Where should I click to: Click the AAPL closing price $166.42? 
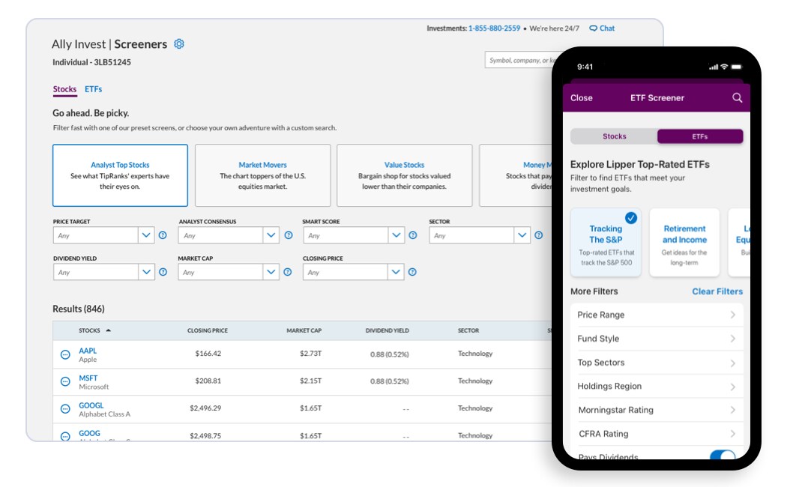[208, 354]
